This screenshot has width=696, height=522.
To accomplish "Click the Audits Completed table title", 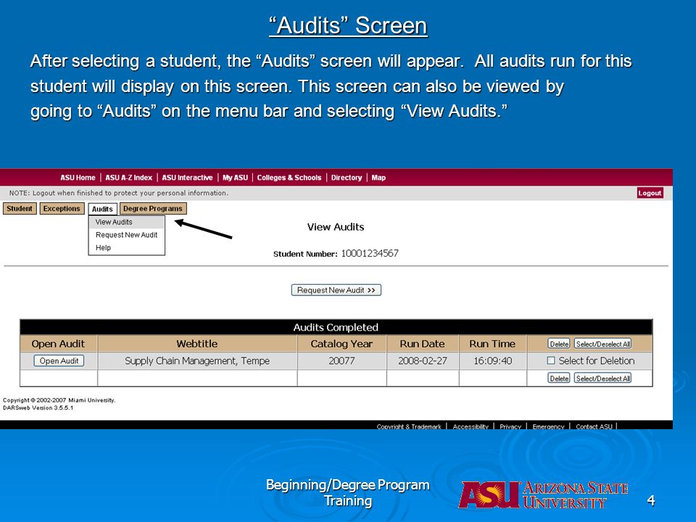I will click(x=336, y=327).
